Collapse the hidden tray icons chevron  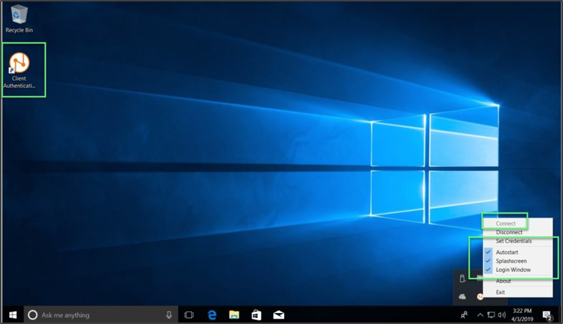(x=480, y=315)
